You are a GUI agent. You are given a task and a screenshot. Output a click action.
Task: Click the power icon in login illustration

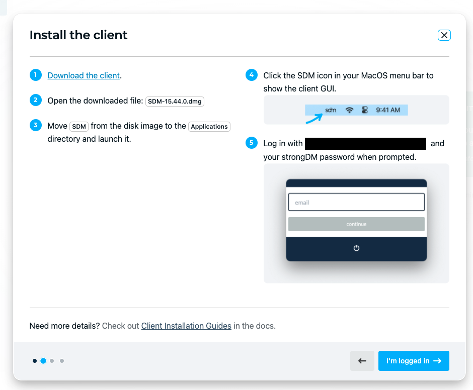click(x=356, y=248)
